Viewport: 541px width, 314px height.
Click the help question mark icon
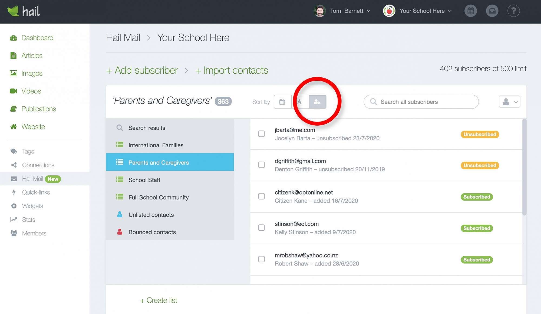tap(513, 11)
